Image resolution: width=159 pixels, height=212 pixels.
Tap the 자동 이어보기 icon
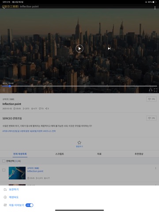[x=5, y=205]
